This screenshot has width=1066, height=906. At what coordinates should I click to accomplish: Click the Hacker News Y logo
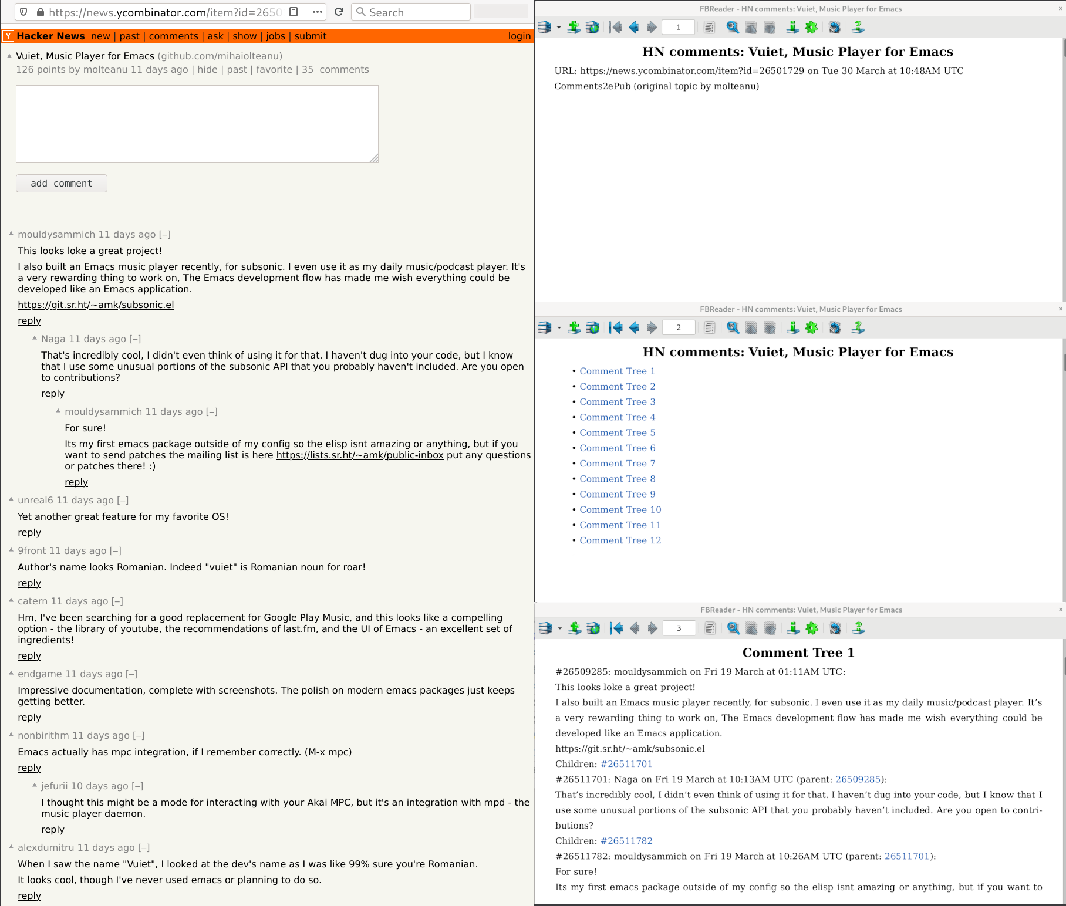tap(8, 36)
